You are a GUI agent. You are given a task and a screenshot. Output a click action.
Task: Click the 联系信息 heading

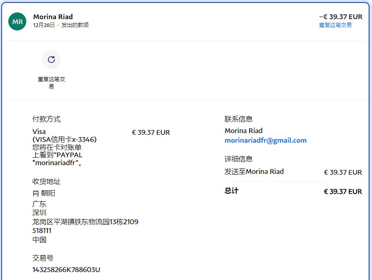pos(238,119)
